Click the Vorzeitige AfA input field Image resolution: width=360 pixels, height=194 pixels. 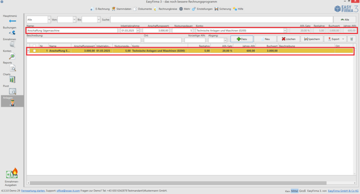click(x=195, y=40)
